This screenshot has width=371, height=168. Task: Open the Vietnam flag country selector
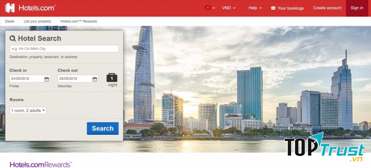[x=210, y=8]
